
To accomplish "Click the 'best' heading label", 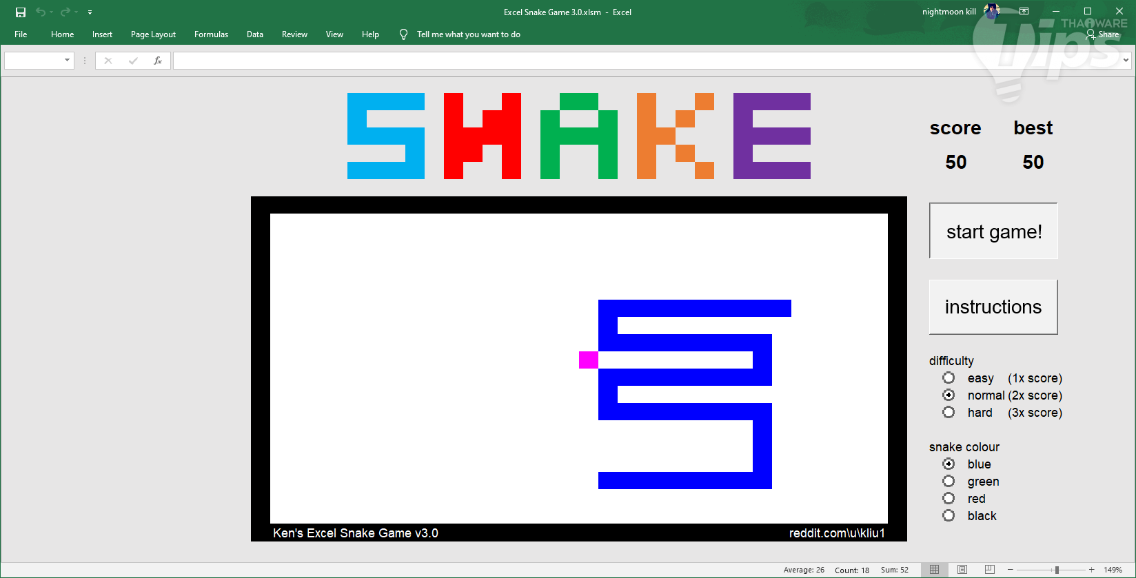I will 1033,127.
